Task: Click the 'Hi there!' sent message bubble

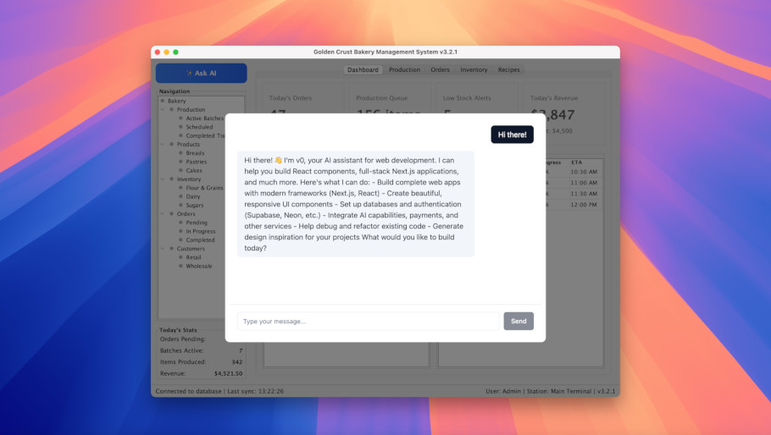Action: [512, 135]
